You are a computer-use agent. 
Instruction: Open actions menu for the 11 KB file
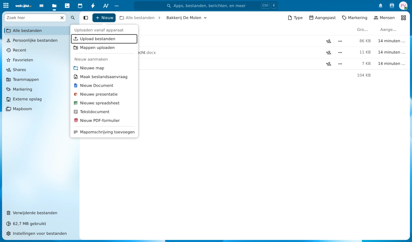[x=340, y=53]
